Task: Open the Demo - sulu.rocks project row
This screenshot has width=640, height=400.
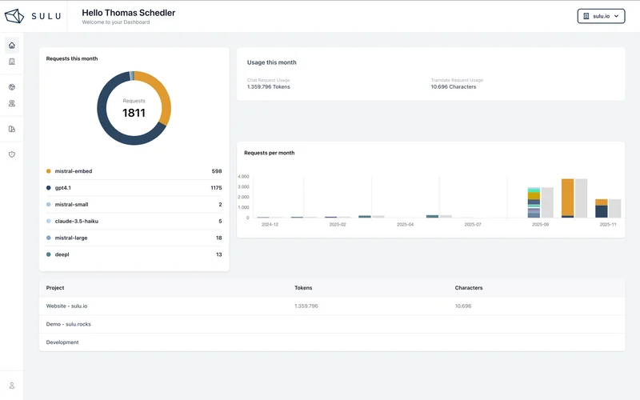Action: tap(332, 324)
